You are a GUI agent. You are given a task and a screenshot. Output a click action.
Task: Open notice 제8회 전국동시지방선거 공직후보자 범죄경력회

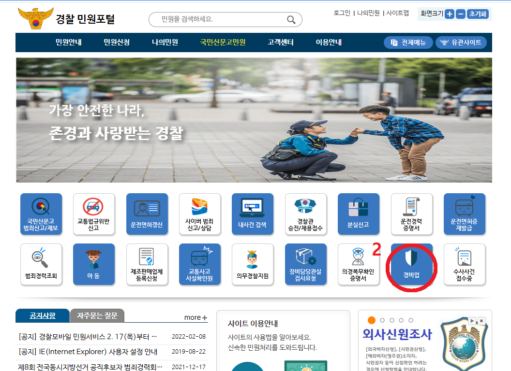(90, 367)
